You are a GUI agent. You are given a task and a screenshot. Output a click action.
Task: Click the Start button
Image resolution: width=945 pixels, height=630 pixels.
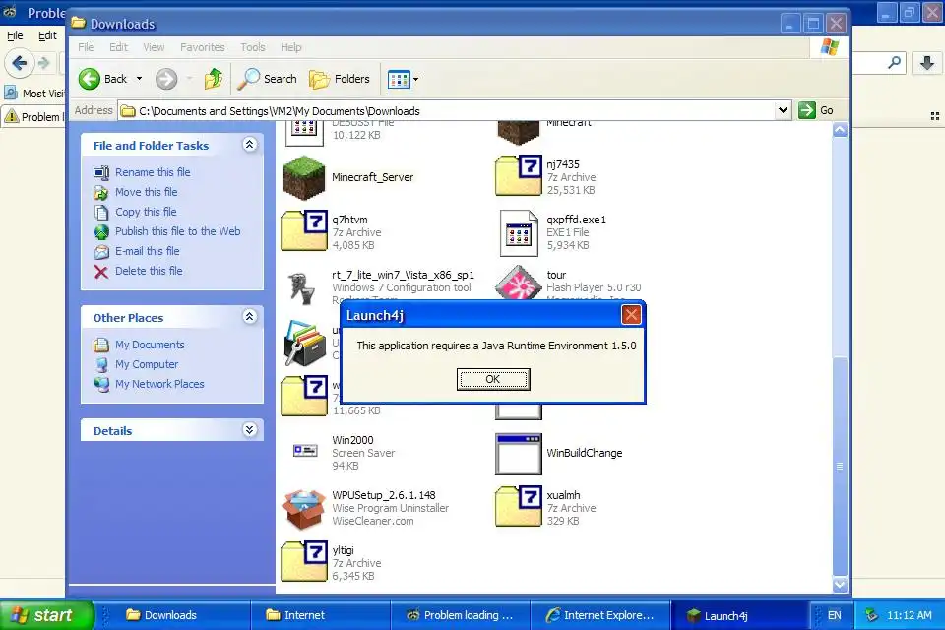click(46, 615)
